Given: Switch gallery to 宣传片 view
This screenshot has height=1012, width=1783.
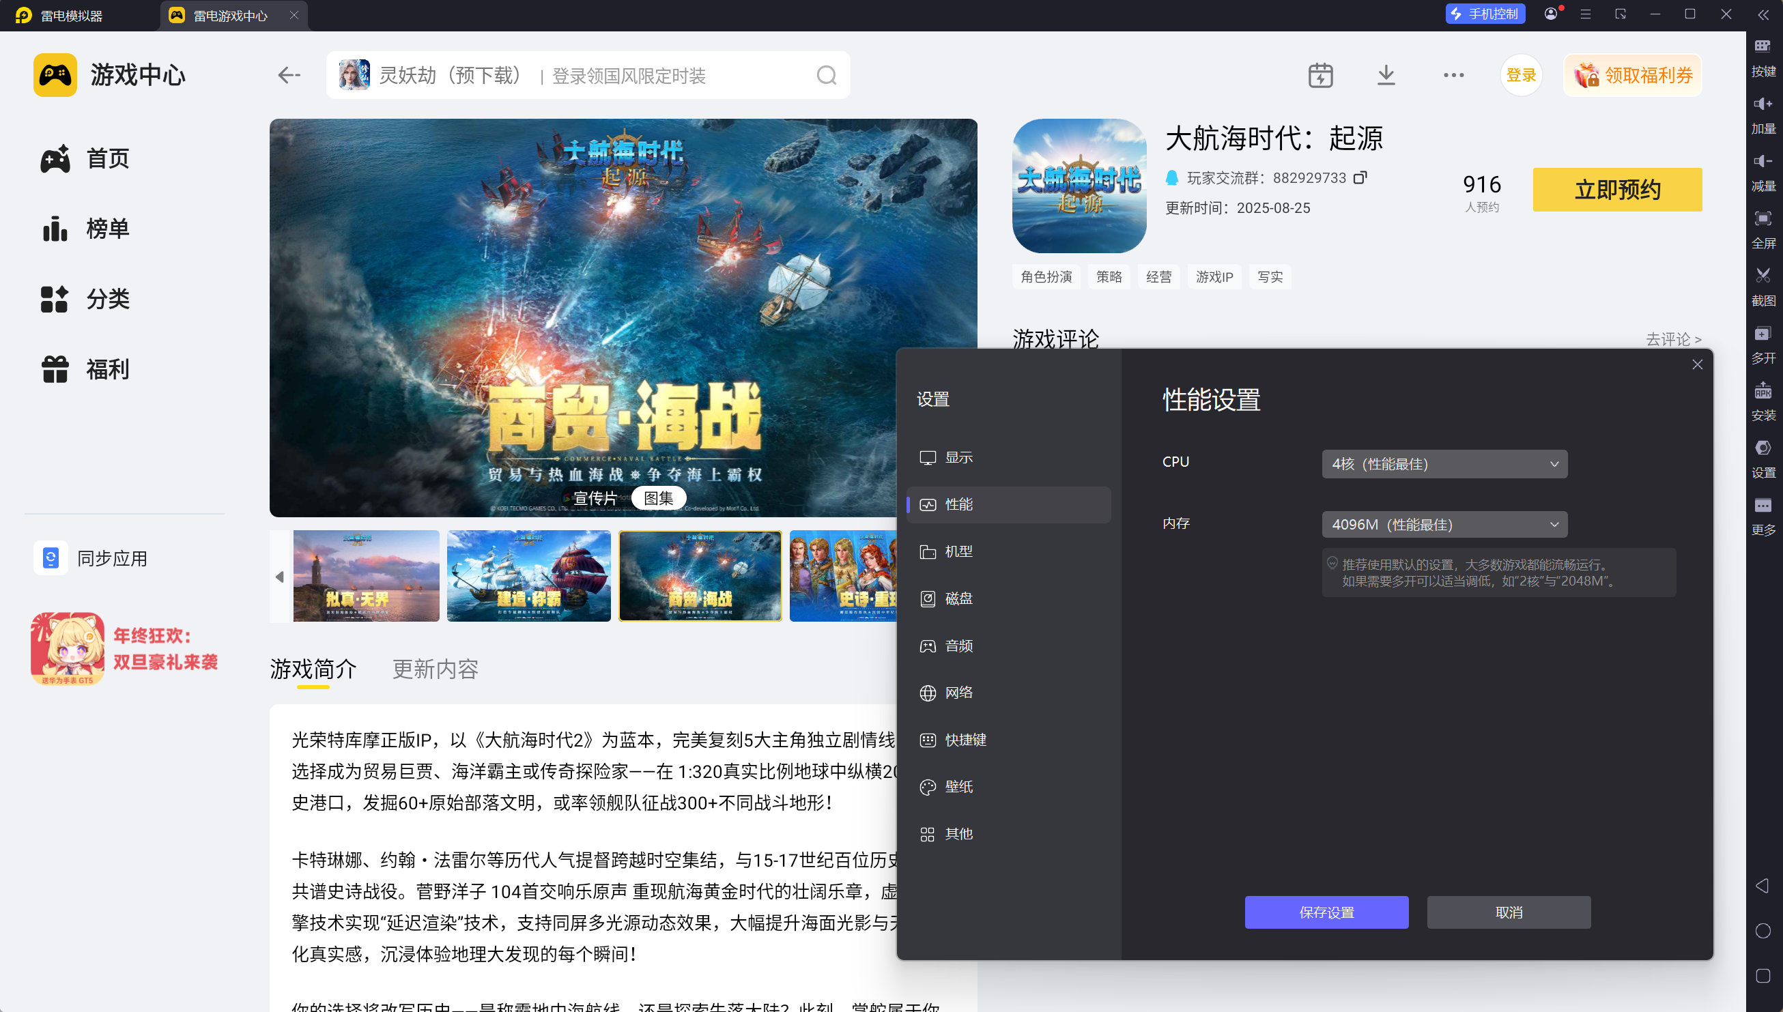Looking at the screenshot, I should coord(595,497).
